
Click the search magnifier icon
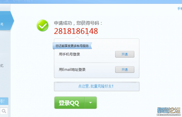point(4,111)
